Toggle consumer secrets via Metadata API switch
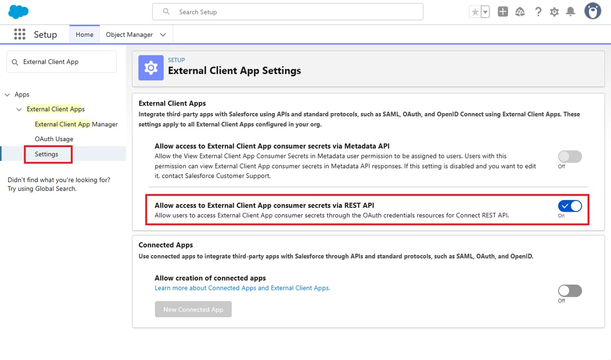 (x=570, y=157)
